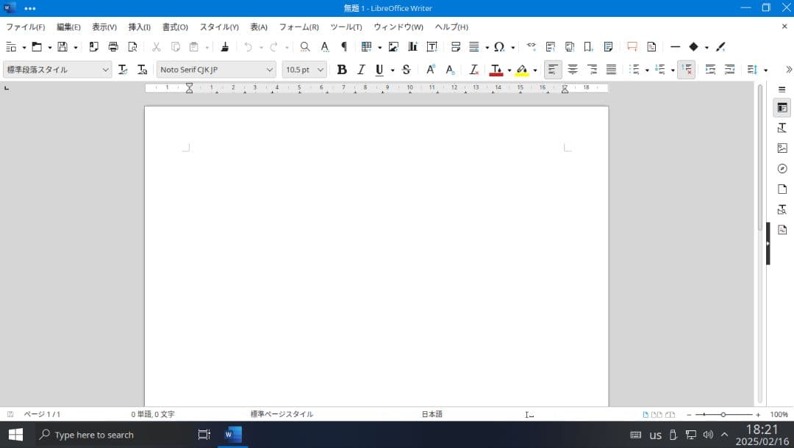Open the 10.5 pt font size dropdown
Image resolution: width=794 pixels, height=448 pixels.
tap(321, 70)
